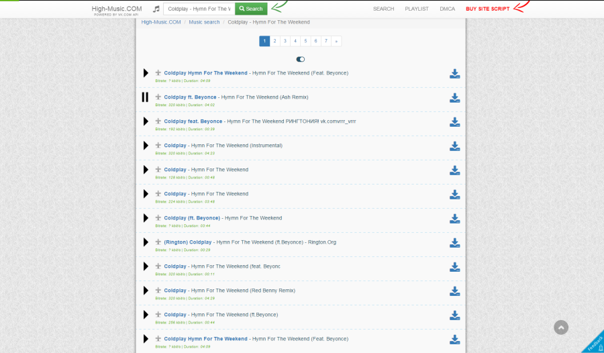Play the Coldplay (ft. Beyonce) track
Viewport: 604px width, 353px height.
(x=146, y=218)
